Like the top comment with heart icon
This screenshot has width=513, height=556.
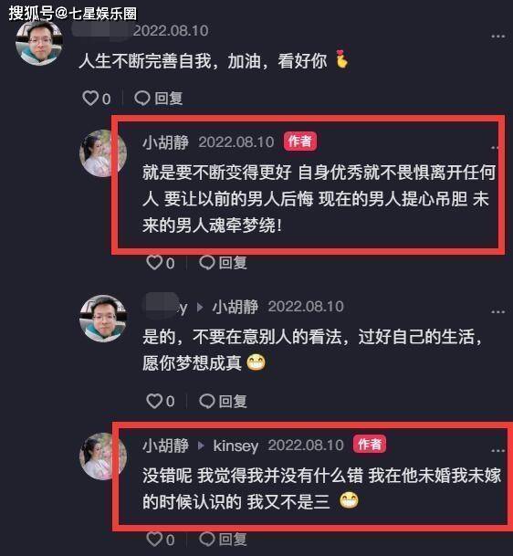click(x=90, y=98)
